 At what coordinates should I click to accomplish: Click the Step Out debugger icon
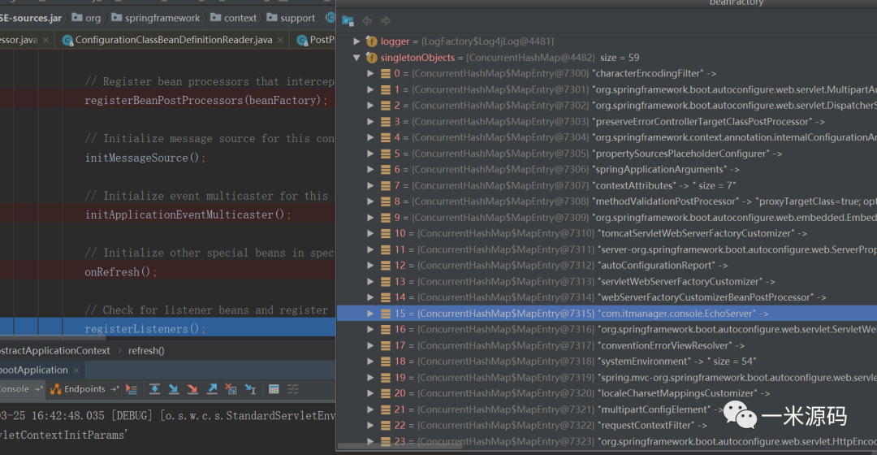click(211, 389)
